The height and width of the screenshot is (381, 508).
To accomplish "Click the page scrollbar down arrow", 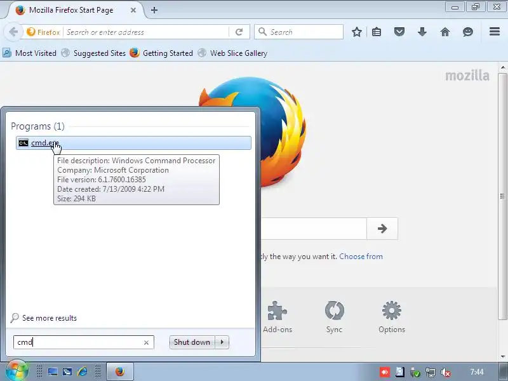I will (502, 356).
